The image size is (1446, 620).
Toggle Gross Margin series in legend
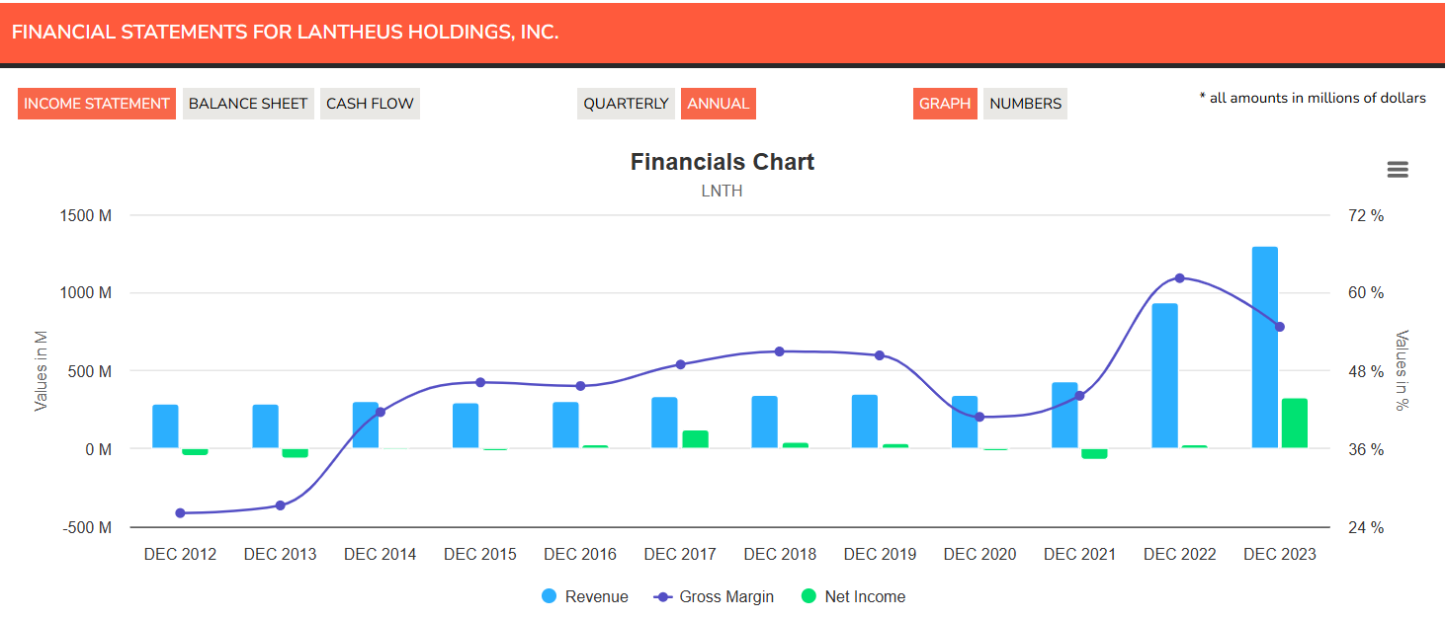[x=716, y=596]
